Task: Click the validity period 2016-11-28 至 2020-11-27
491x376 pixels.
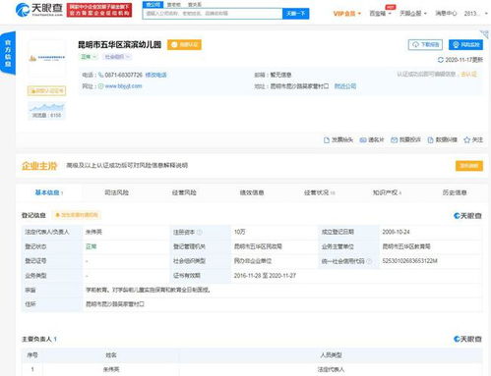Action: [265, 275]
